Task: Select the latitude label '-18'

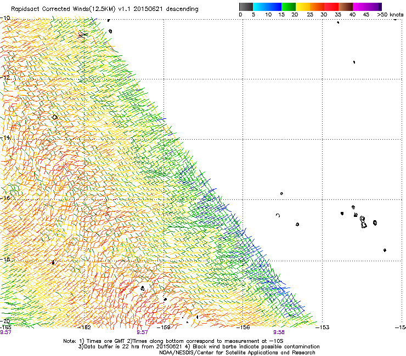Action: pos(4,259)
